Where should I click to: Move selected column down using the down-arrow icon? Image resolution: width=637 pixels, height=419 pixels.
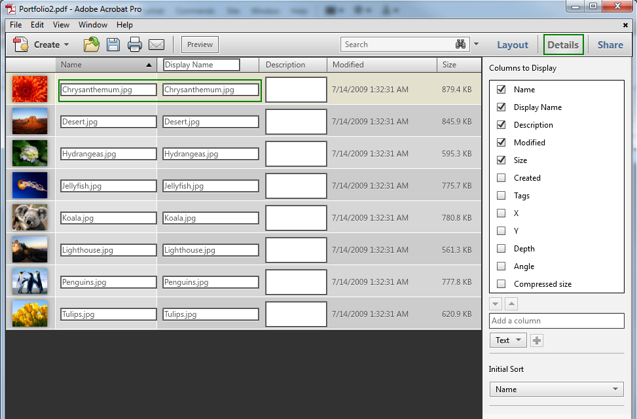coord(496,303)
